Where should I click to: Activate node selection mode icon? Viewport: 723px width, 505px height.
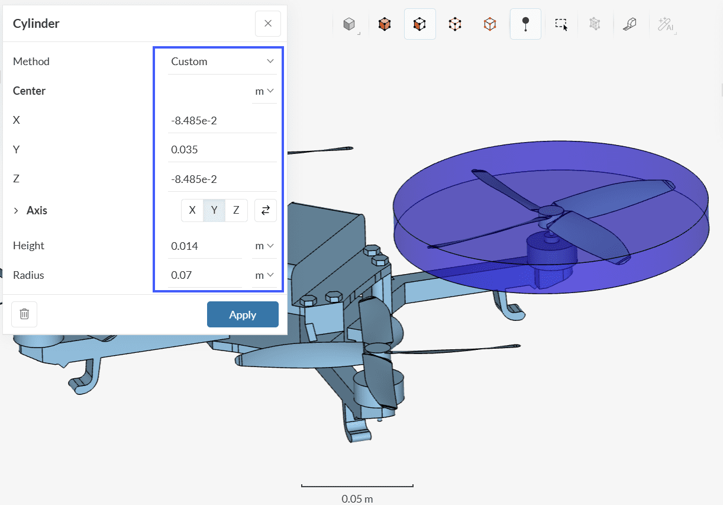[x=490, y=24]
